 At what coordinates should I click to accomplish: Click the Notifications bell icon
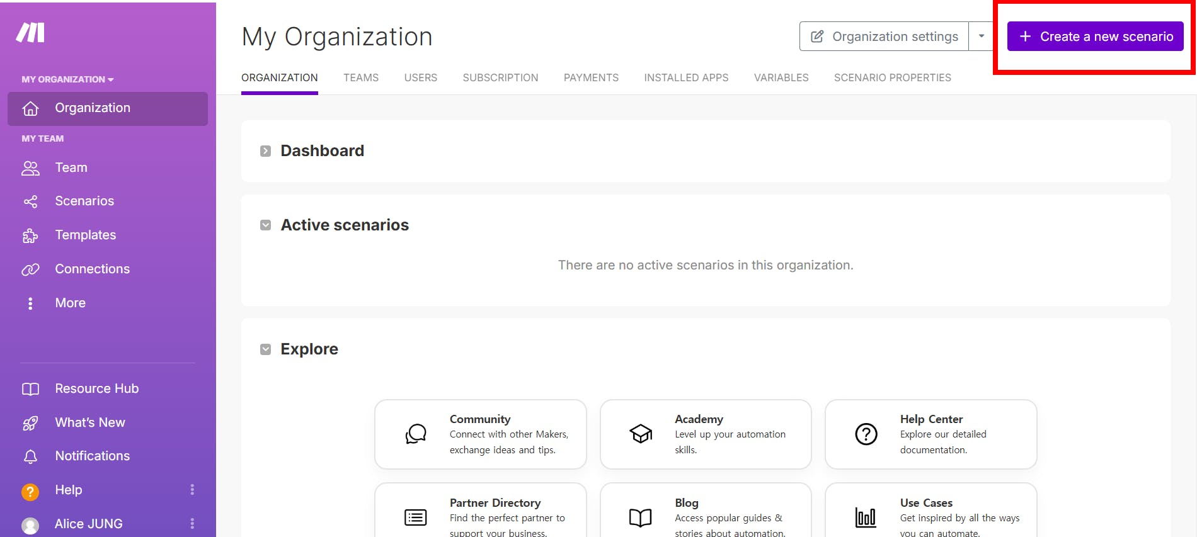tap(30, 456)
